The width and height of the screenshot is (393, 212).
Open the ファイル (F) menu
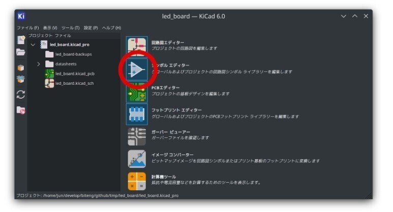(28, 28)
